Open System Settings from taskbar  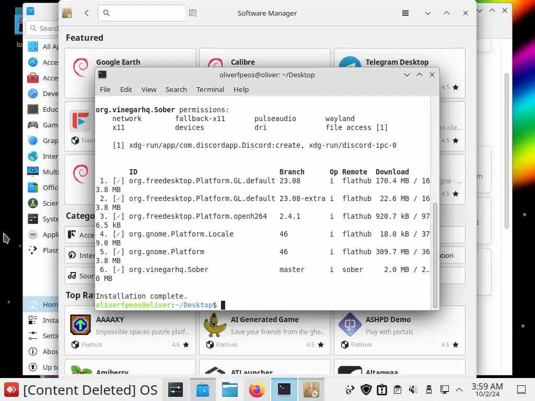(176, 390)
